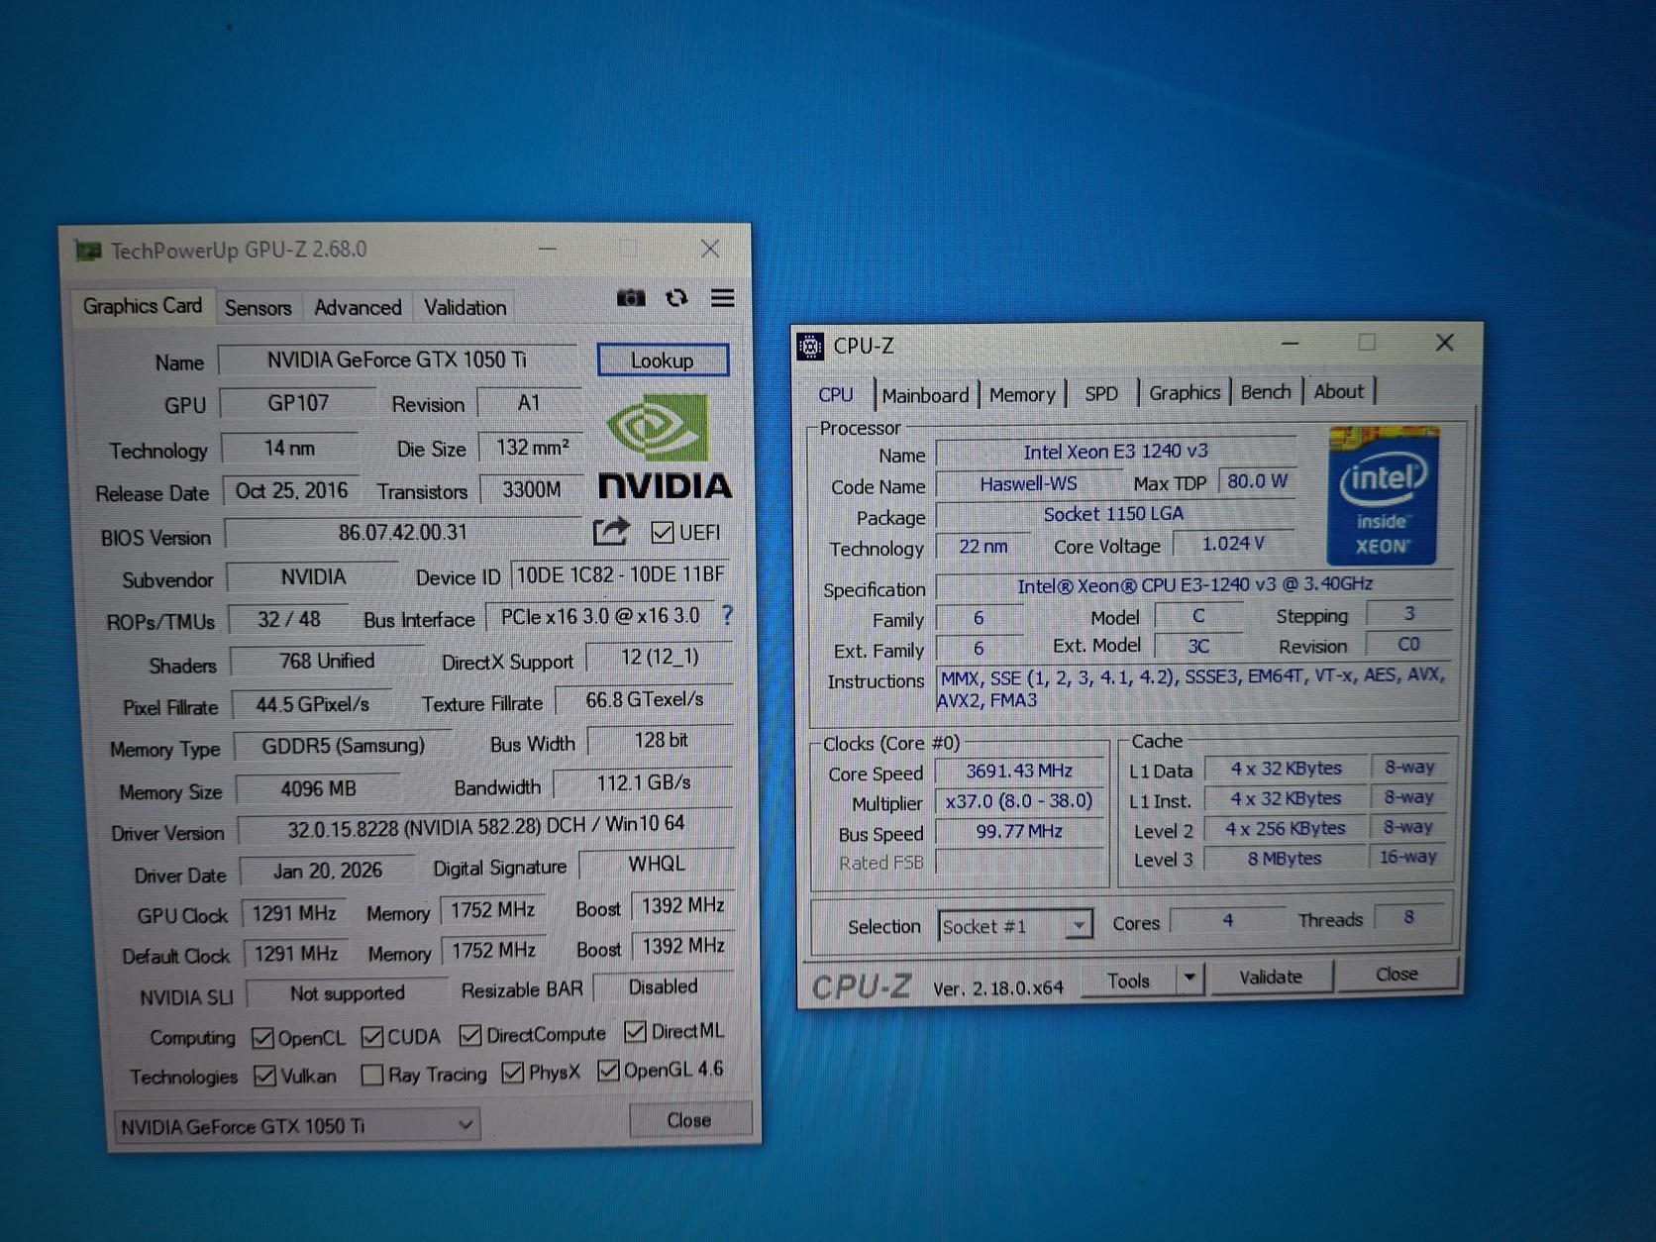The height and width of the screenshot is (1242, 1656).
Task: Enable the Ray Tracing checkbox
Action: [x=372, y=1075]
